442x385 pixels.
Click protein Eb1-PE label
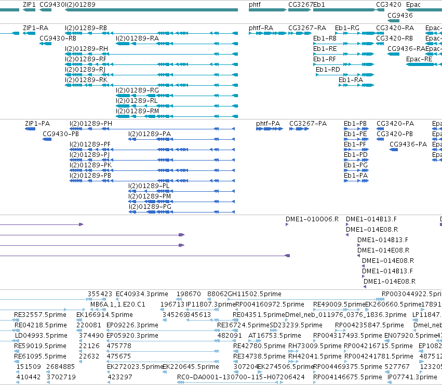tap(355, 134)
